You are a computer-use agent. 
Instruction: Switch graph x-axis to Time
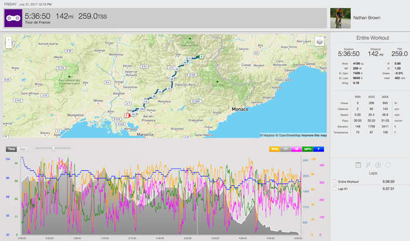pos(11,149)
